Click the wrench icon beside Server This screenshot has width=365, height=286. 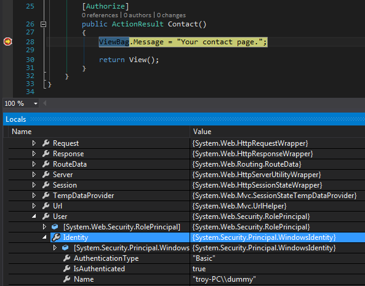[x=46, y=175]
